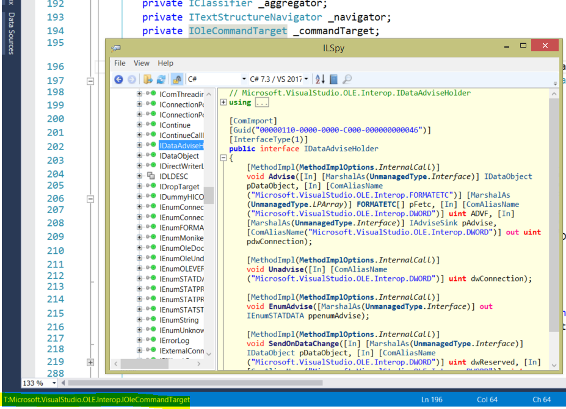Click the IAdviseSink type link
Image resolution: width=566 pixels, height=409 pixels.
[433, 223]
